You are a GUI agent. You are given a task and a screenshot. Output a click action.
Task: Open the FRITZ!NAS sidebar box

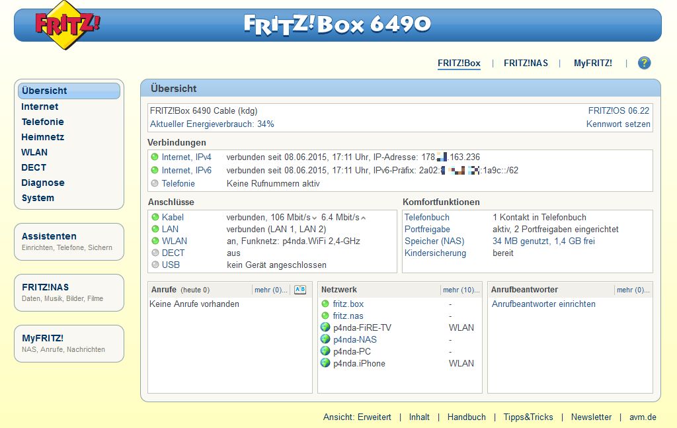tap(69, 293)
